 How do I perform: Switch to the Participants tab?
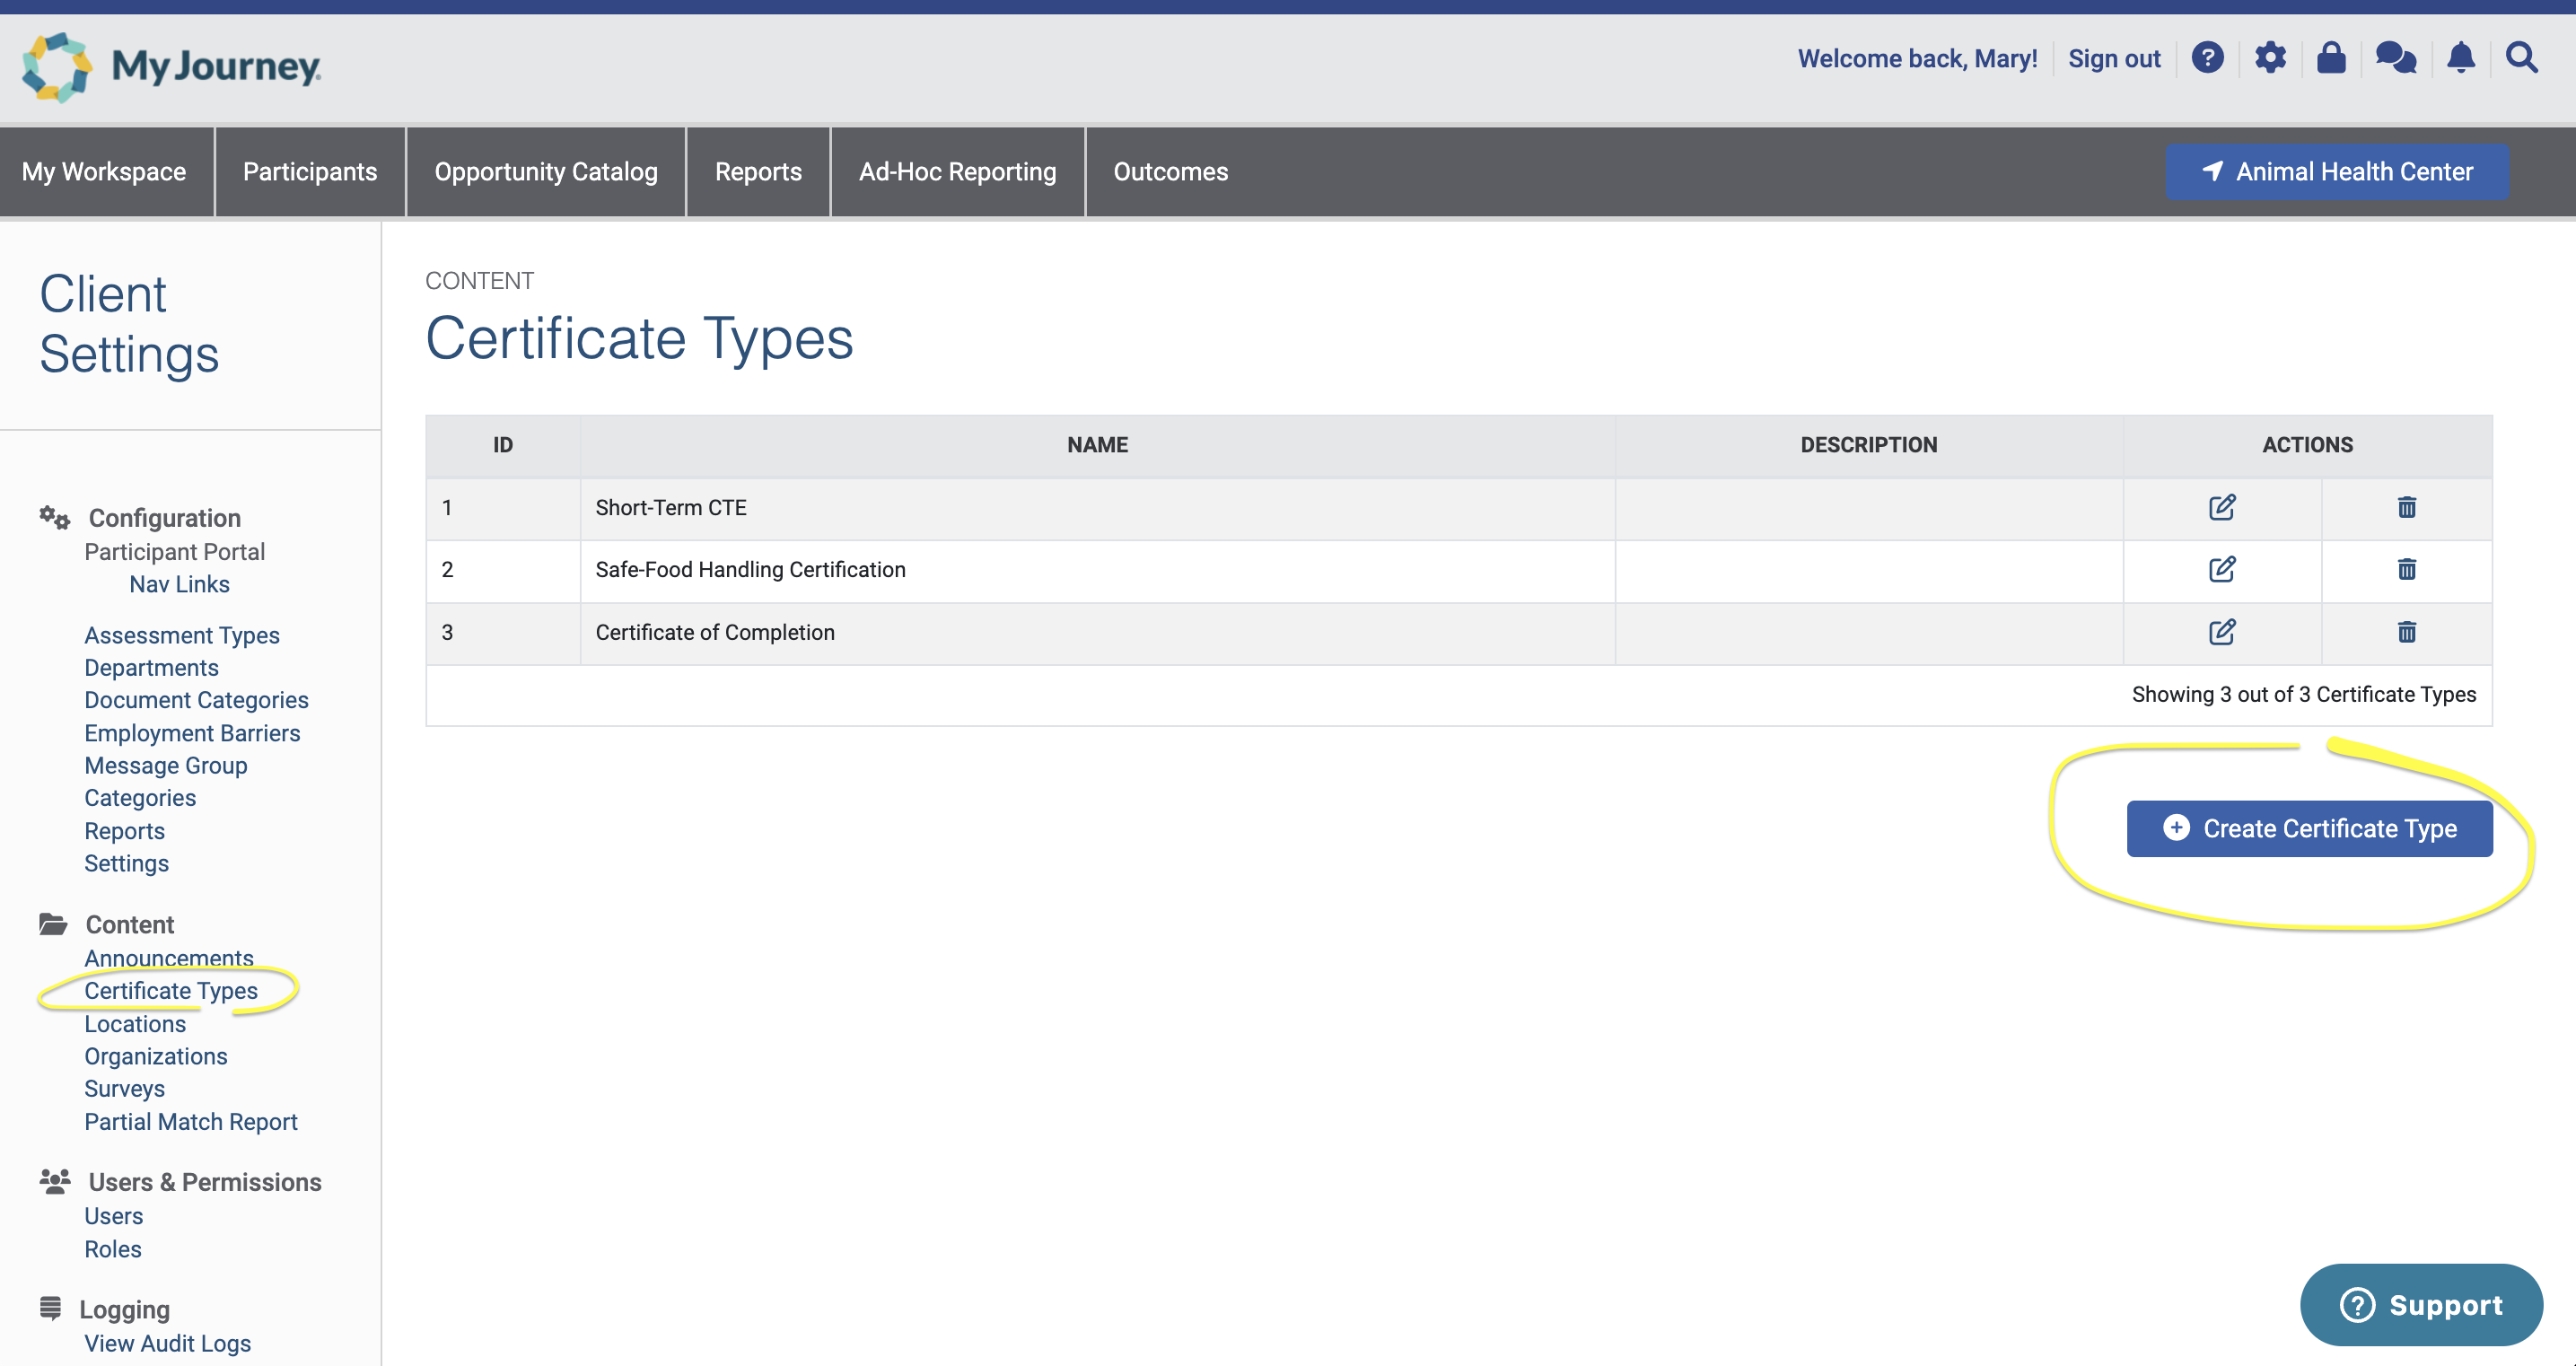(x=310, y=172)
